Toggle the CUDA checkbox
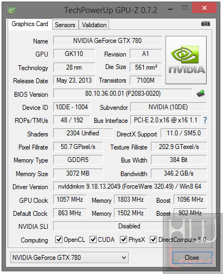The image size is (223, 274). tap(93, 239)
